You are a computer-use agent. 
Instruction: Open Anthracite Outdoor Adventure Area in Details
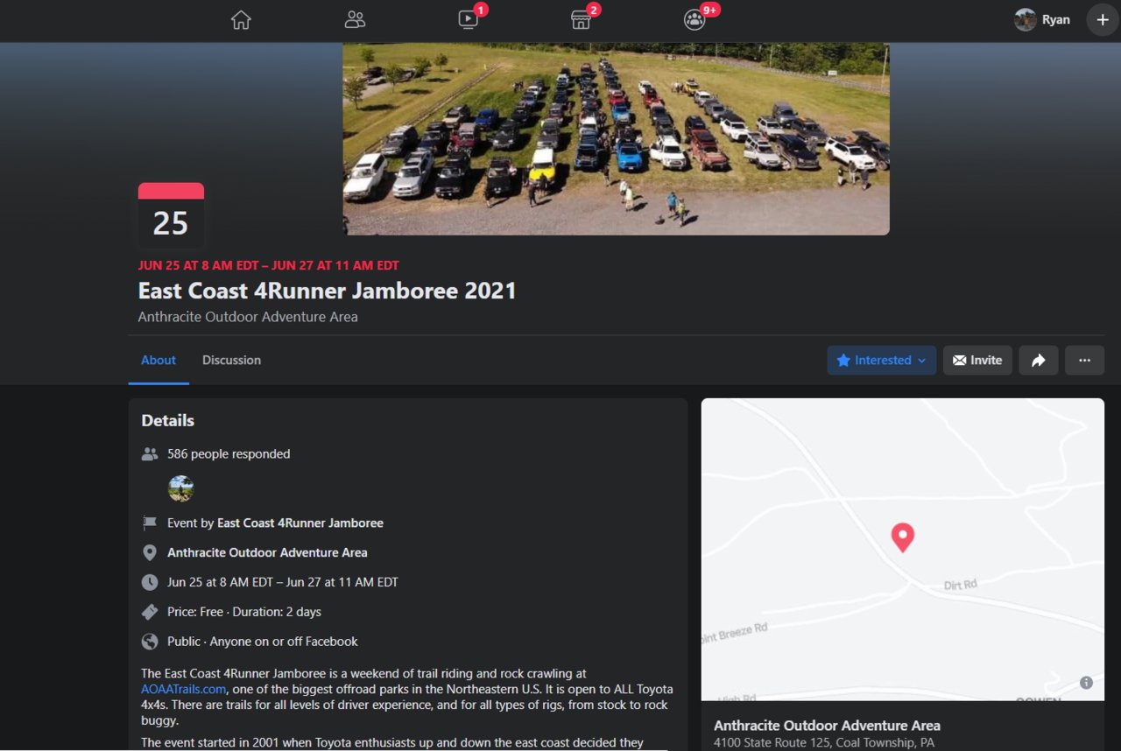[x=267, y=553]
